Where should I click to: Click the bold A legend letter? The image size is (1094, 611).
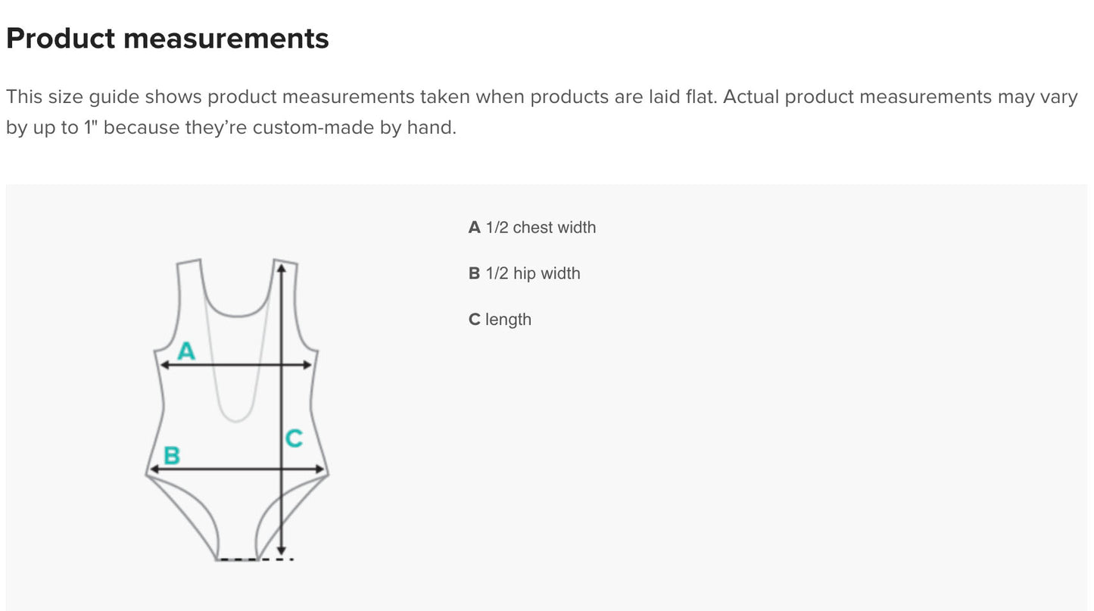click(x=475, y=227)
